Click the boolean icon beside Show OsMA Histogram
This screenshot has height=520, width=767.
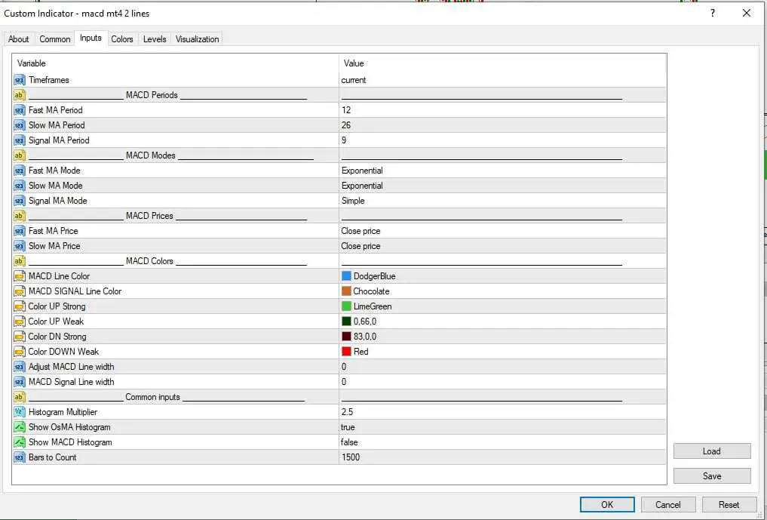19,427
